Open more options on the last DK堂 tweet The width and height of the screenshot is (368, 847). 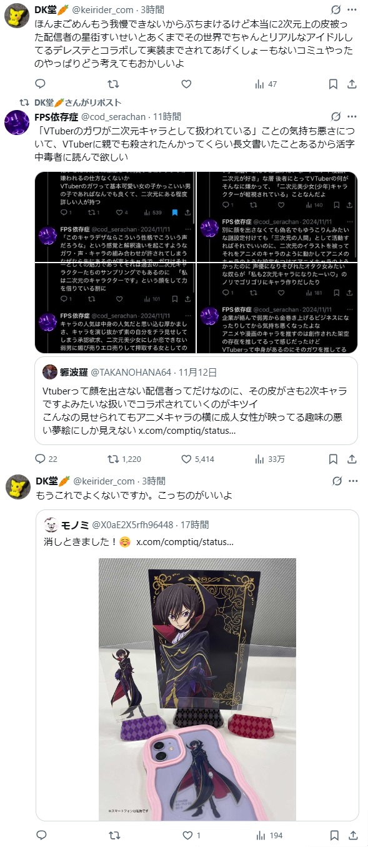[x=354, y=481]
